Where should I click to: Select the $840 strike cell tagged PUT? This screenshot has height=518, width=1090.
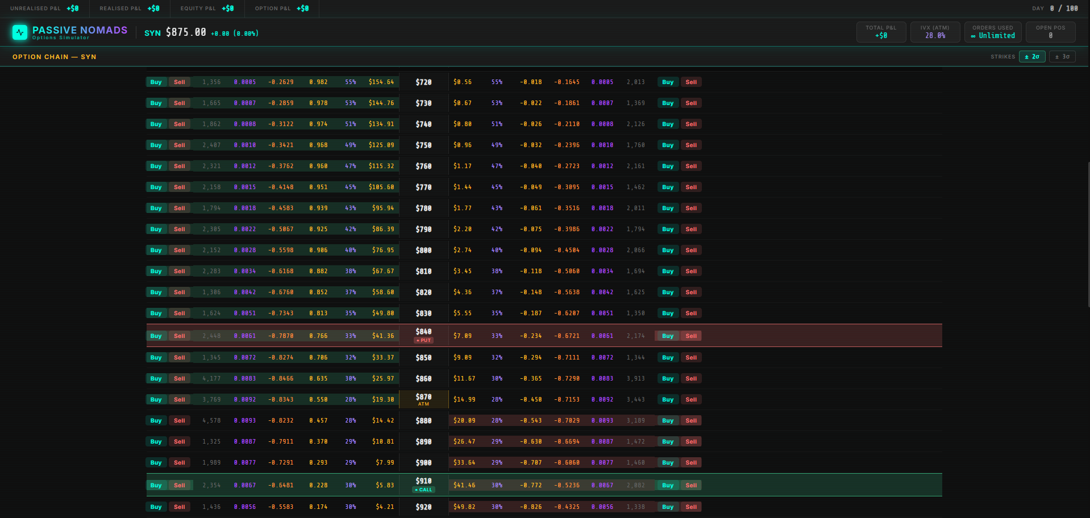click(424, 336)
